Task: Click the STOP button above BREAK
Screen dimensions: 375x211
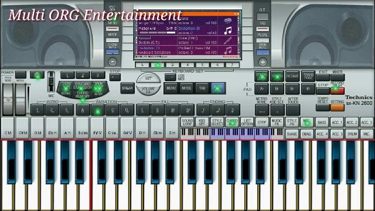Action: (115, 77)
